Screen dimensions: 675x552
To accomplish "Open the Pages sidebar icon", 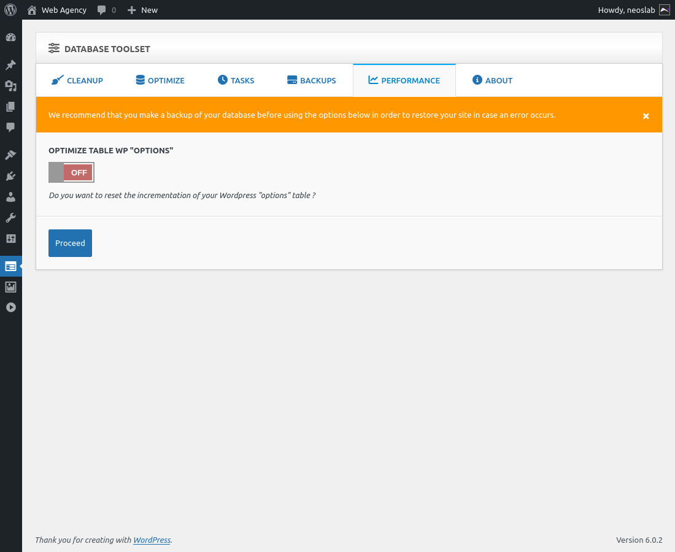I will (11, 106).
